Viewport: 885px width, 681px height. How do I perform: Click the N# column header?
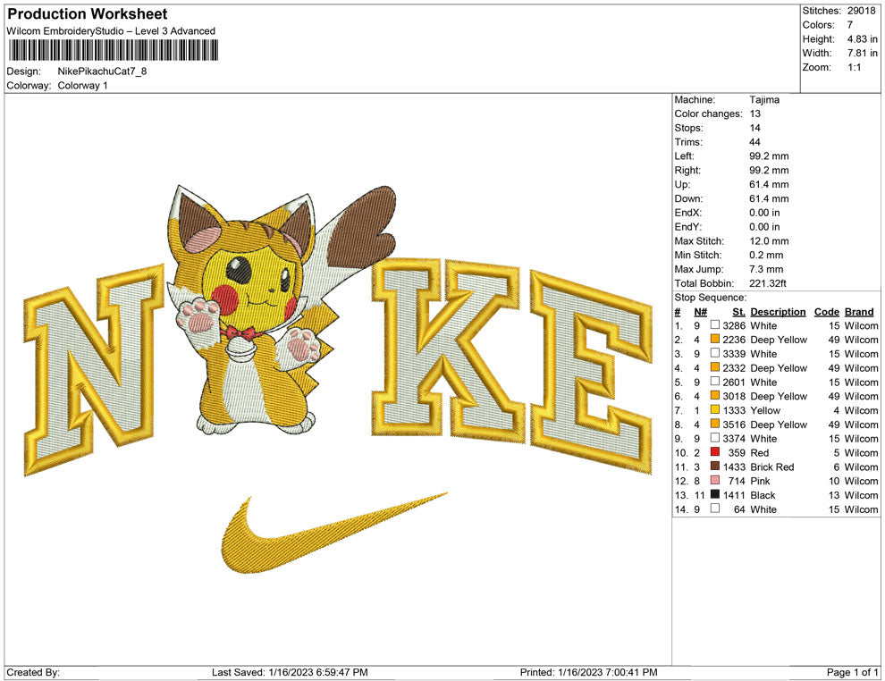701,312
